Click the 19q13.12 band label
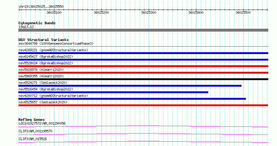Viewport: 277px width, 146px height. (26, 27)
